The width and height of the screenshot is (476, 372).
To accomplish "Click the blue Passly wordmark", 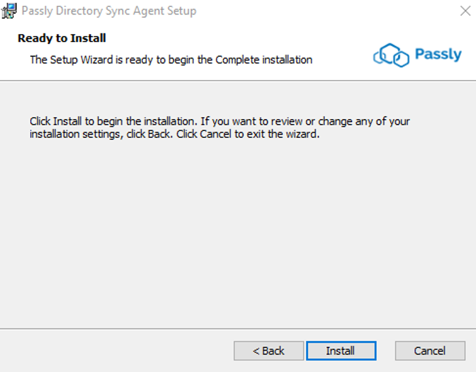I will tap(438, 55).
